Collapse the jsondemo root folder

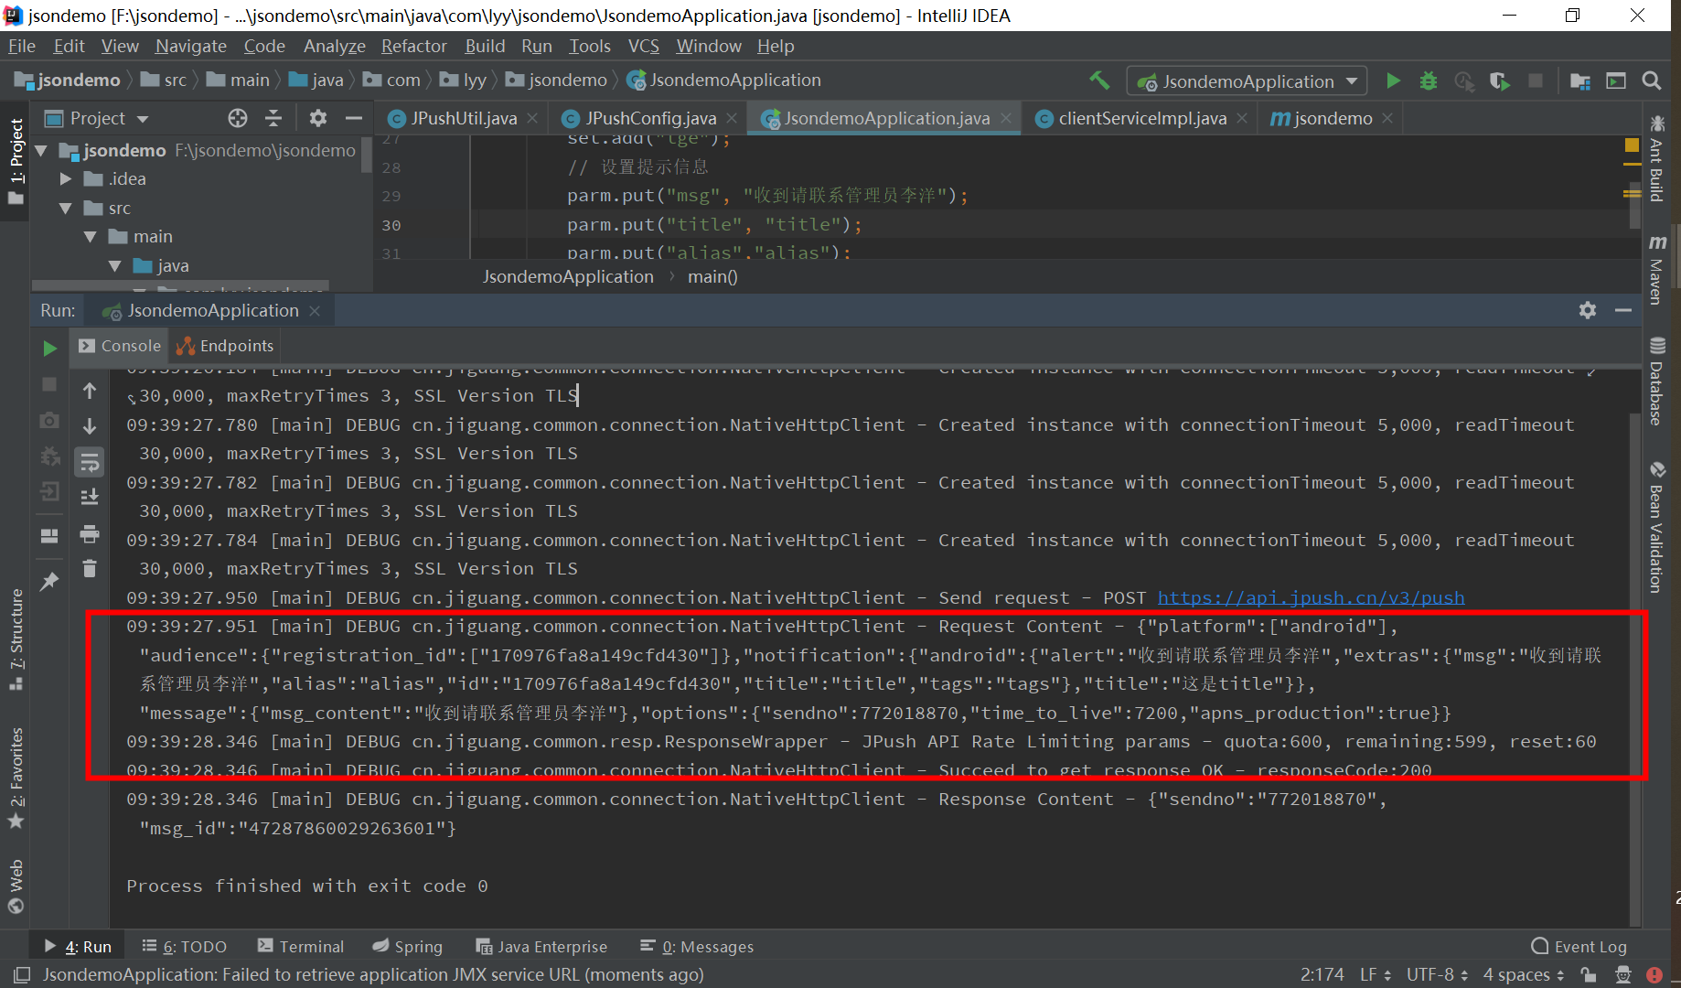coord(41,150)
